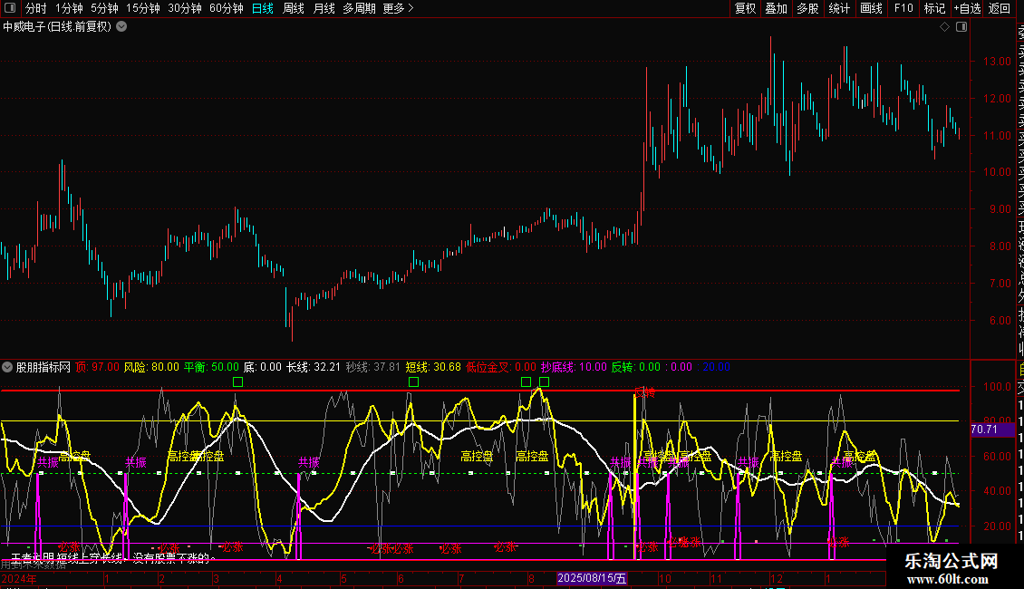Click the 底: 0.00 legend value
Screen dimensions: 1024x589
263,367
